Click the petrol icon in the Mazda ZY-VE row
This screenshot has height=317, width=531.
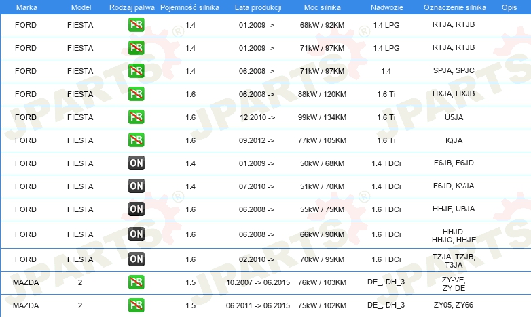click(136, 282)
